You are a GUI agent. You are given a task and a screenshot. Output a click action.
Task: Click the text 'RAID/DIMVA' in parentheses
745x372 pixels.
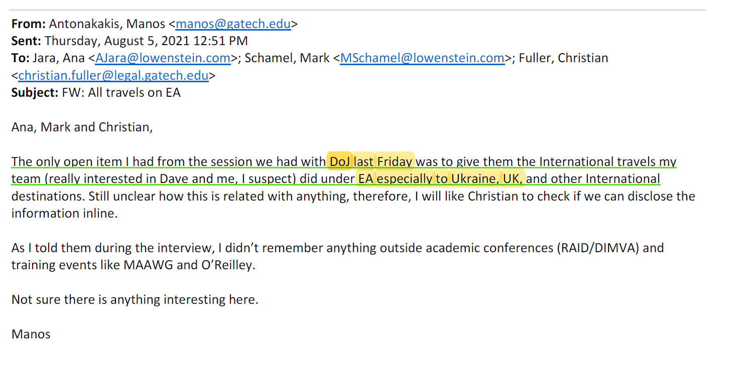click(x=597, y=248)
